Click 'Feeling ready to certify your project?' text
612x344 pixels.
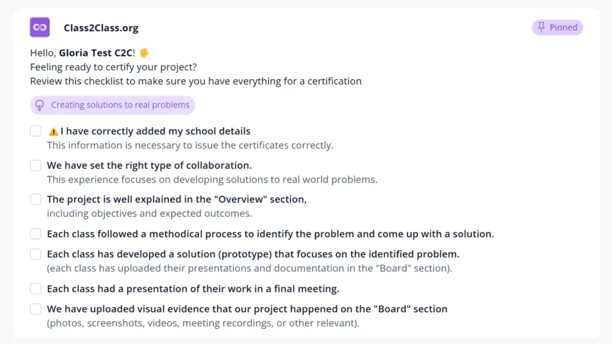tap(113, 67)
